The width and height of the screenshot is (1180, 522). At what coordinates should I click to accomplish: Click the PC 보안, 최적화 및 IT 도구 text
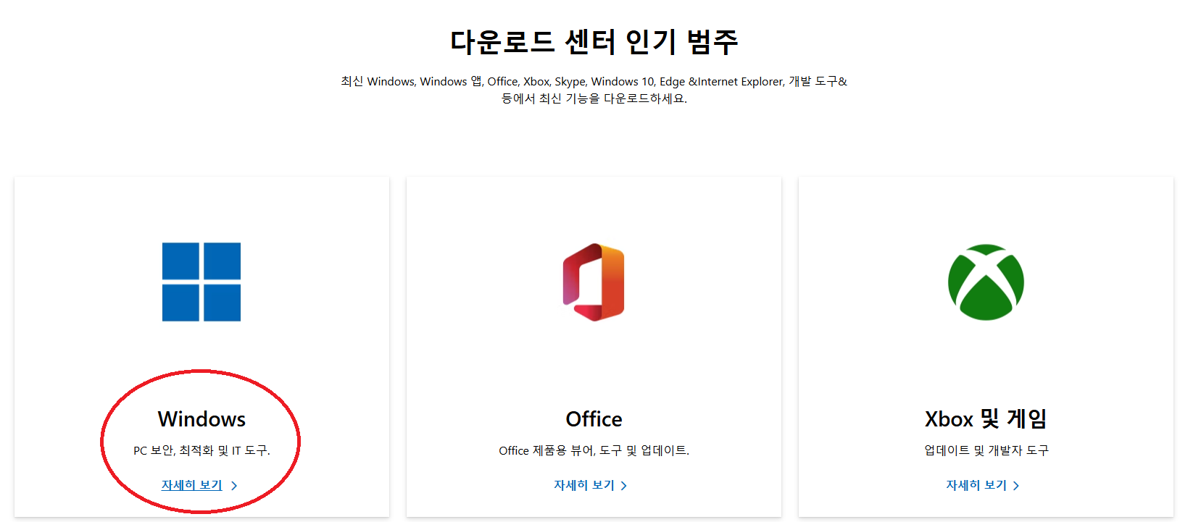(x=201, y=450)
